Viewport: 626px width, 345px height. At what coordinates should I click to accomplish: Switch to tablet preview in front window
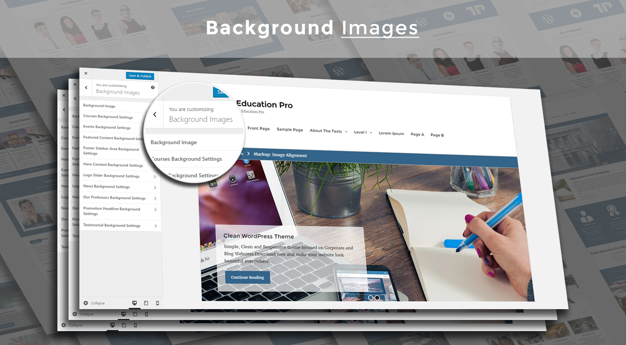[x=146, y=303]
